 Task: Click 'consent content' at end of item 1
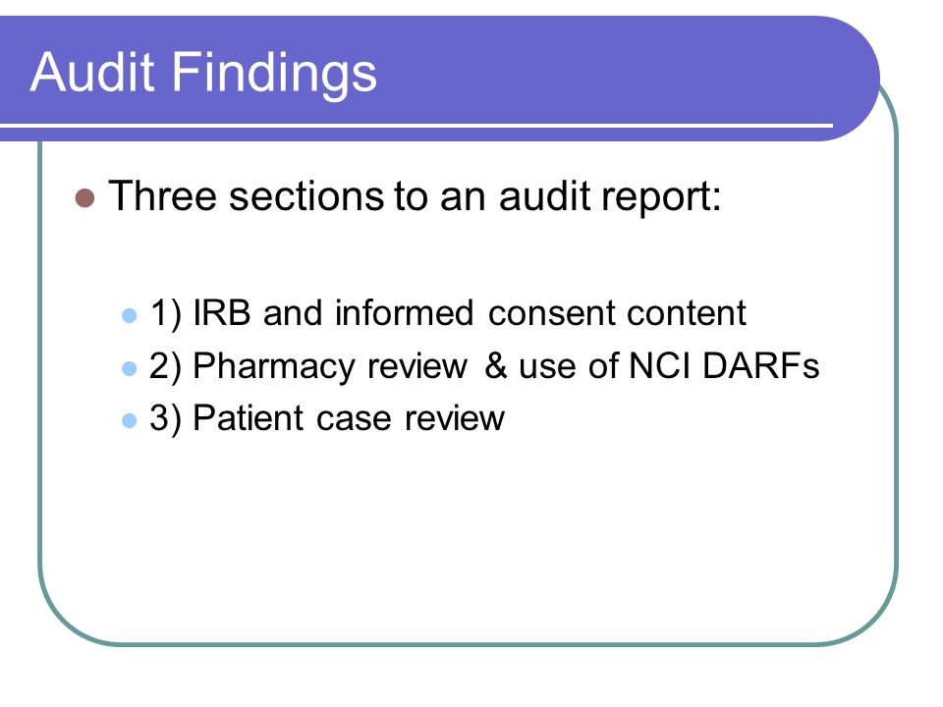click(x=617, y=313)
